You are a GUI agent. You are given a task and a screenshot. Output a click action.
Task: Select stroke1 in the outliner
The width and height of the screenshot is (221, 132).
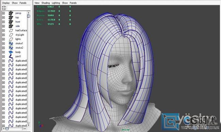click(x=19, y=43)
